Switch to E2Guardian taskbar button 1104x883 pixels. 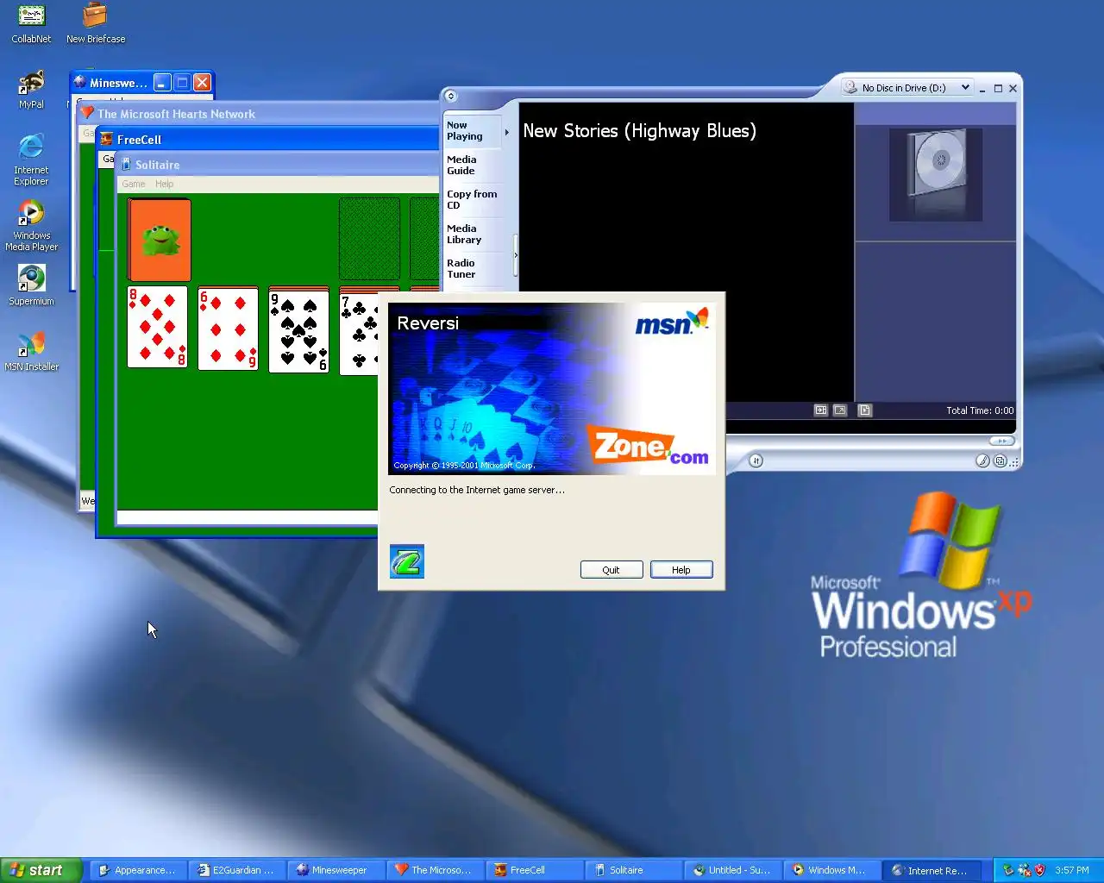(236, 870)
